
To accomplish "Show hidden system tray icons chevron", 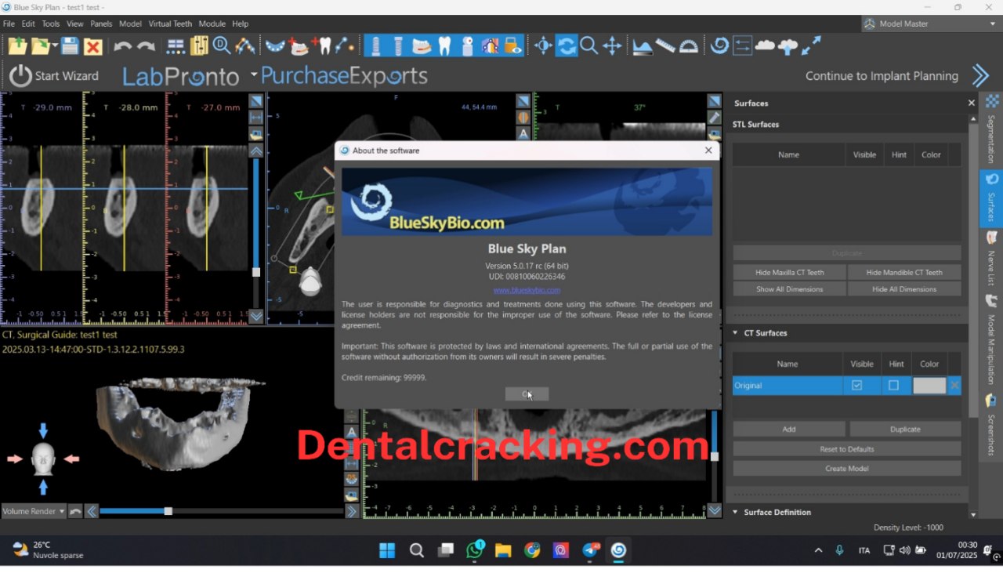I will (818, 550).
